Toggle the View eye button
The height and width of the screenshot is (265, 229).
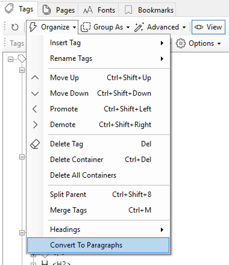(209, 27)
